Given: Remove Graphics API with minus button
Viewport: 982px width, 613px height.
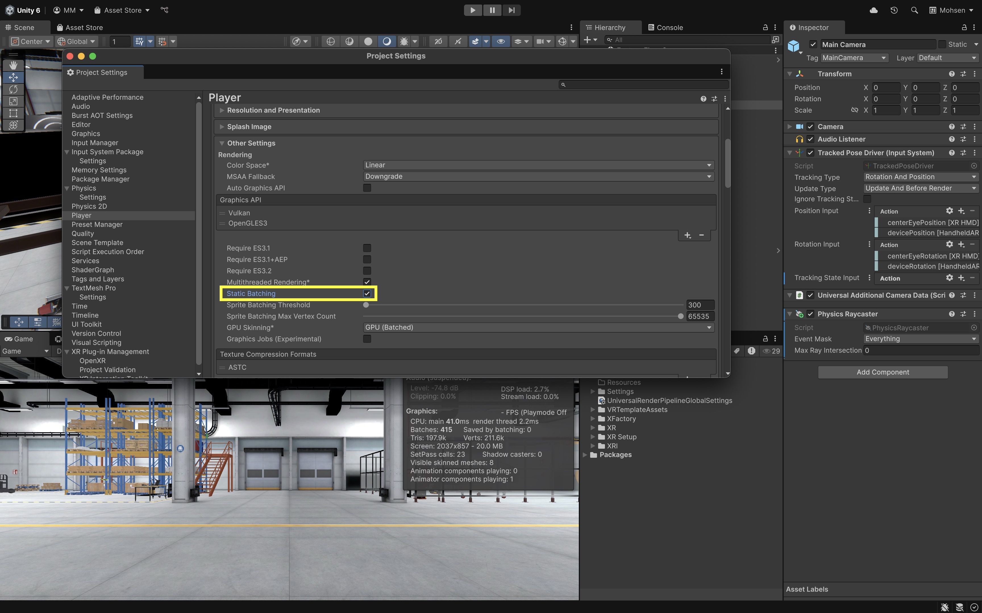Looking at the screenshot, I should coord(701,236).
